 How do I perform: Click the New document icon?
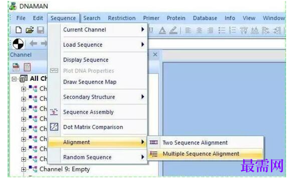tap(18, 30)
